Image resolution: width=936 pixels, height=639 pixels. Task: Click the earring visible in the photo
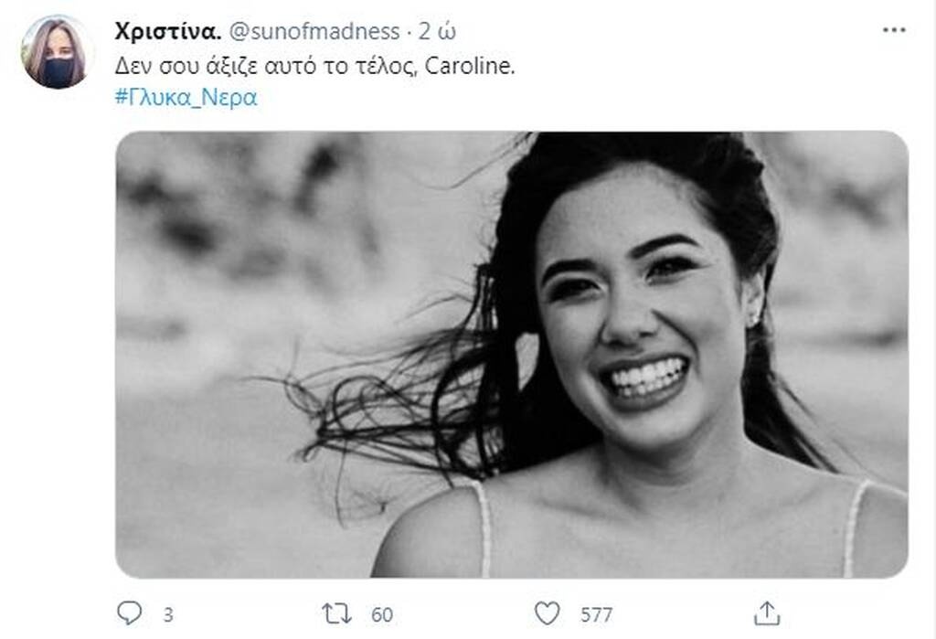pos(757,318)
